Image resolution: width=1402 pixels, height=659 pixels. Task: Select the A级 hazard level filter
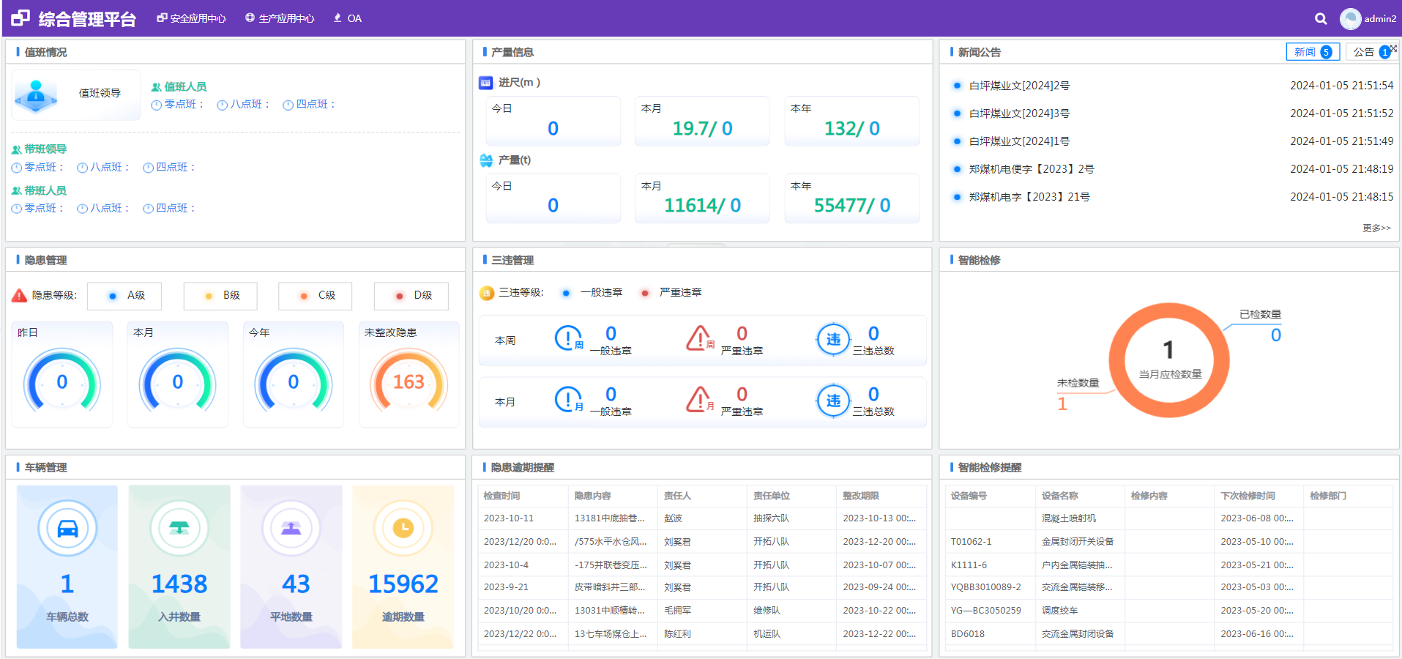click(124, 296)
